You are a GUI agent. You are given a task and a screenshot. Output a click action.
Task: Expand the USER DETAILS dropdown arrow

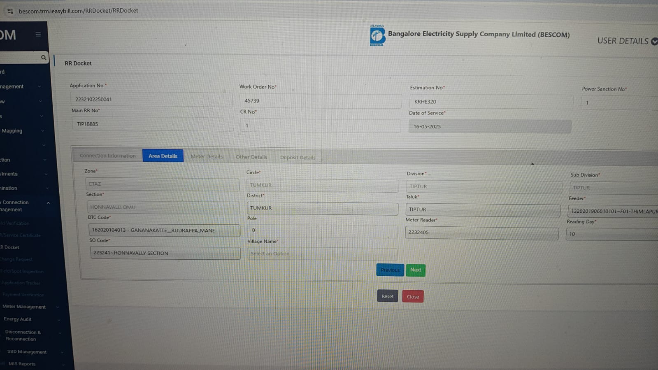click(x=654, y=41)
